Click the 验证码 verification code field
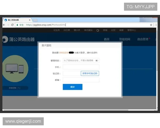Screen dimensions: 160x128 point(71,74)
